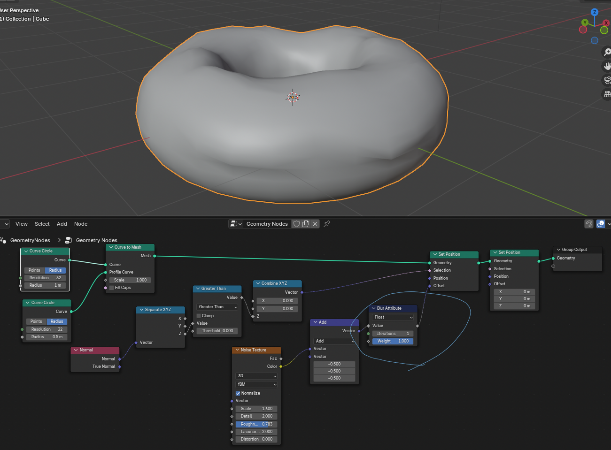Enable the Clamp checkbox
611x450 pixels.
pyautogui.click(x=199, y=316)
